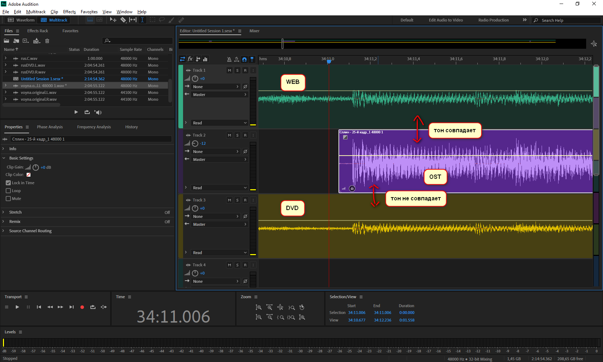This screenshot has height=362, width=603.
Task: Toggle the metronome icon in editor toolbar
Action: tap(229, 59)
